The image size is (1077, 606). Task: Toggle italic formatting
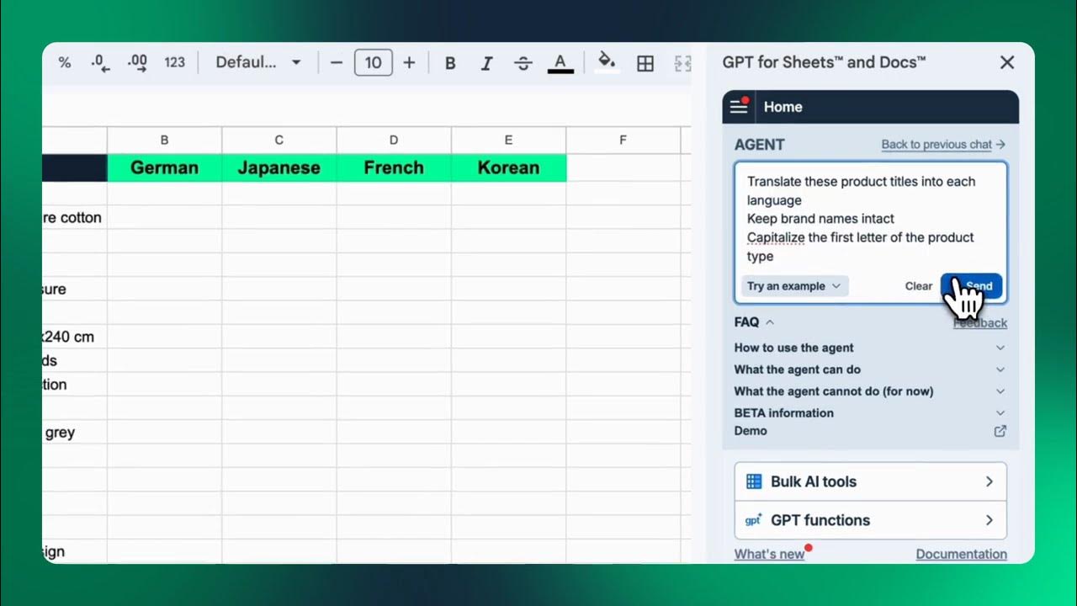[486, 63]
